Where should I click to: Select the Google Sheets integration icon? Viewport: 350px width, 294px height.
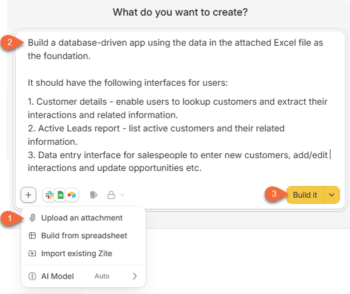coord(61,195)
